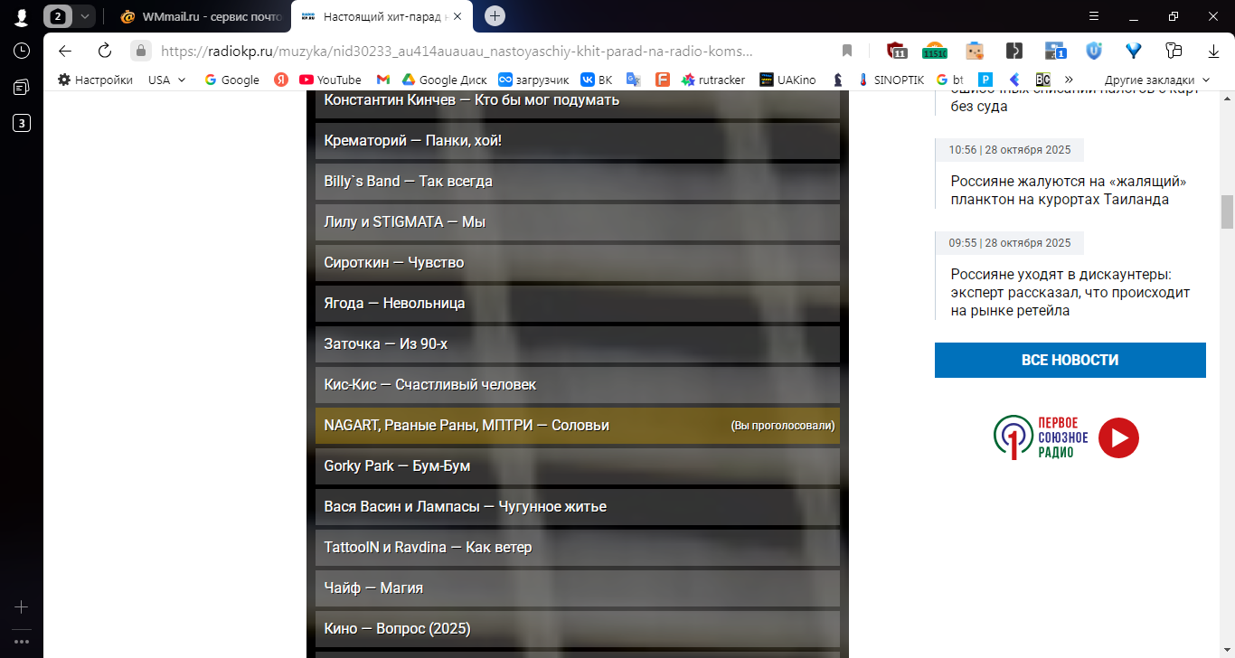Open the blue diamond extension icon
1235x658 pixels.
pos(1133,51)
